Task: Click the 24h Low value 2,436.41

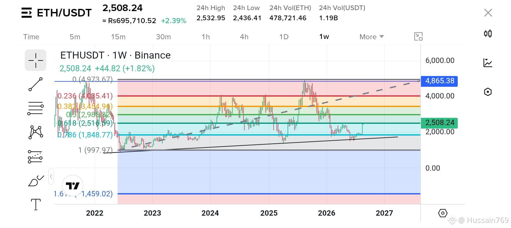Action: (x=247, y=18)
